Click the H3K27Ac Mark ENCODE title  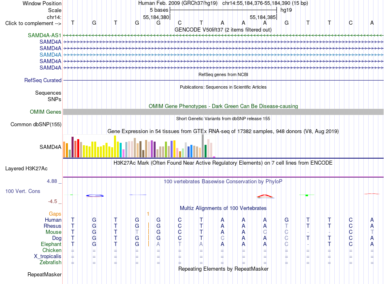point(223,163)
